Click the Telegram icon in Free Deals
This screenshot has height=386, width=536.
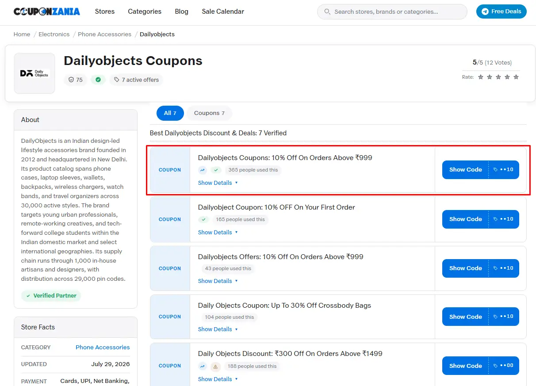point(485,11)
